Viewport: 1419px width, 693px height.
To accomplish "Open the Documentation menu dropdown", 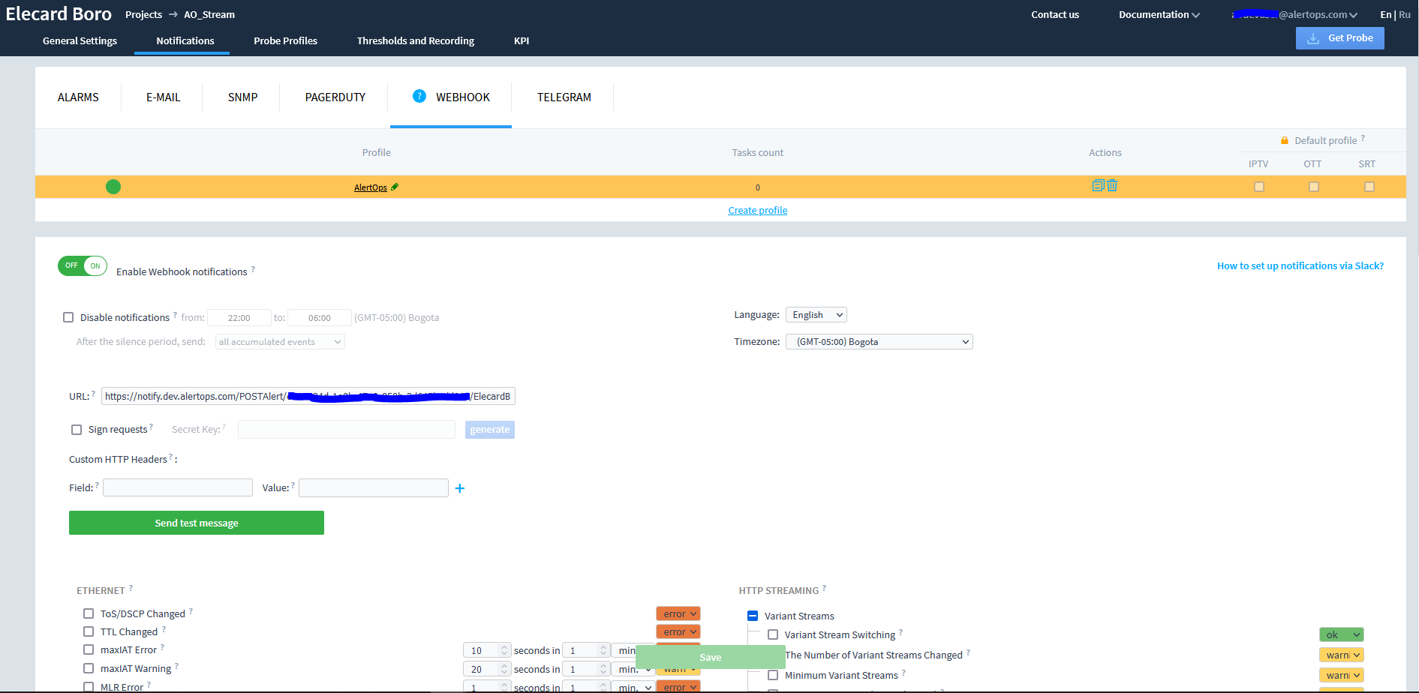I will click(1158, 15).
